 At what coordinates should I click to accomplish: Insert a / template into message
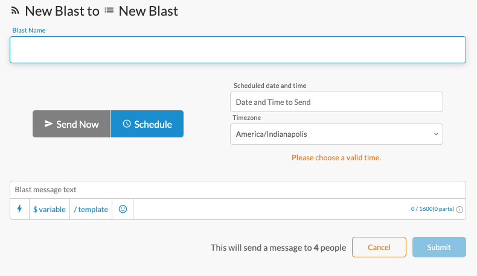[x=91, y=209]
